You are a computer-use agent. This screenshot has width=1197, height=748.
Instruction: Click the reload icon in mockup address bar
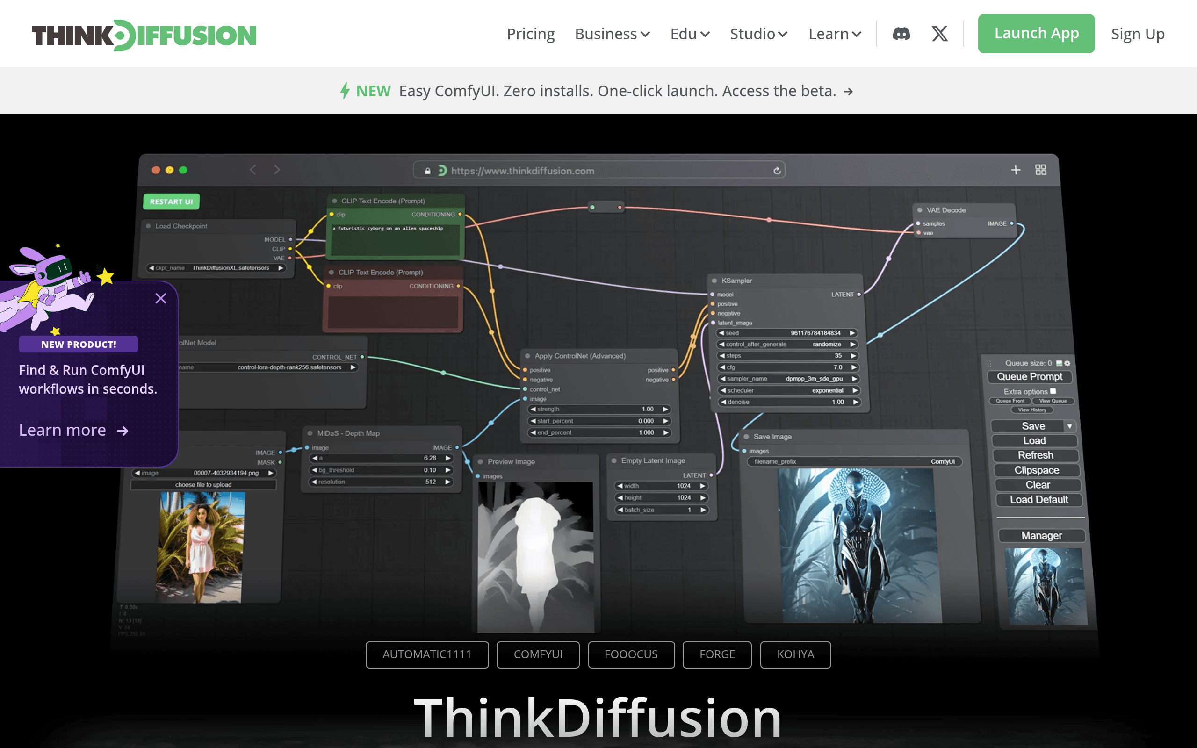click(x=777, y=171)
